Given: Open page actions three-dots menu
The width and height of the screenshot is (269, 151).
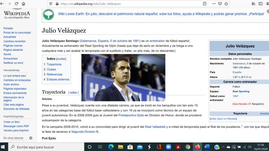Looking at the screenshot, I should pos(214,4).
